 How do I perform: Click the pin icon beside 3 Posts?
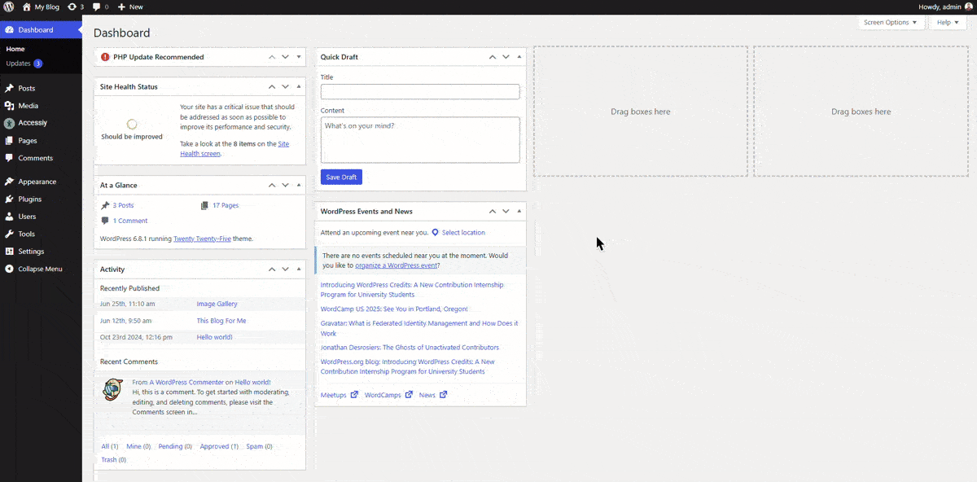(105, 205)
